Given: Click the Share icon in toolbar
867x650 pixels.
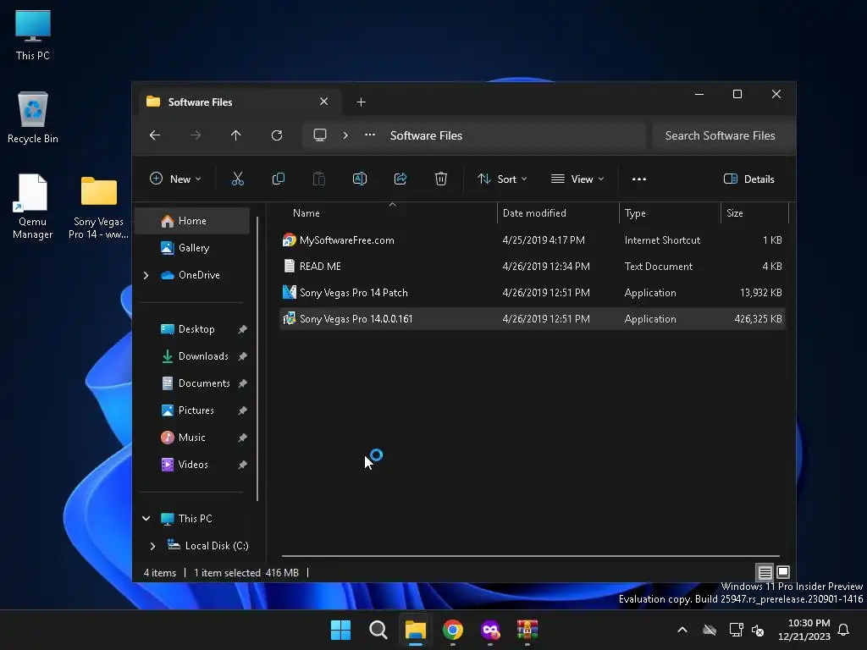Looking at the screenshot, I should point(400,179).
